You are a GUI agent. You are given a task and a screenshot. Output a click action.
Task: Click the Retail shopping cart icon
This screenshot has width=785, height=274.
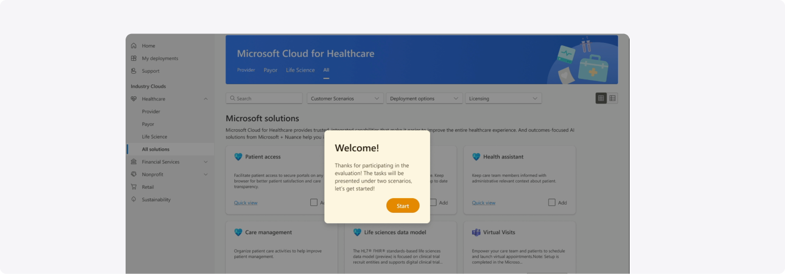point(134,187)
